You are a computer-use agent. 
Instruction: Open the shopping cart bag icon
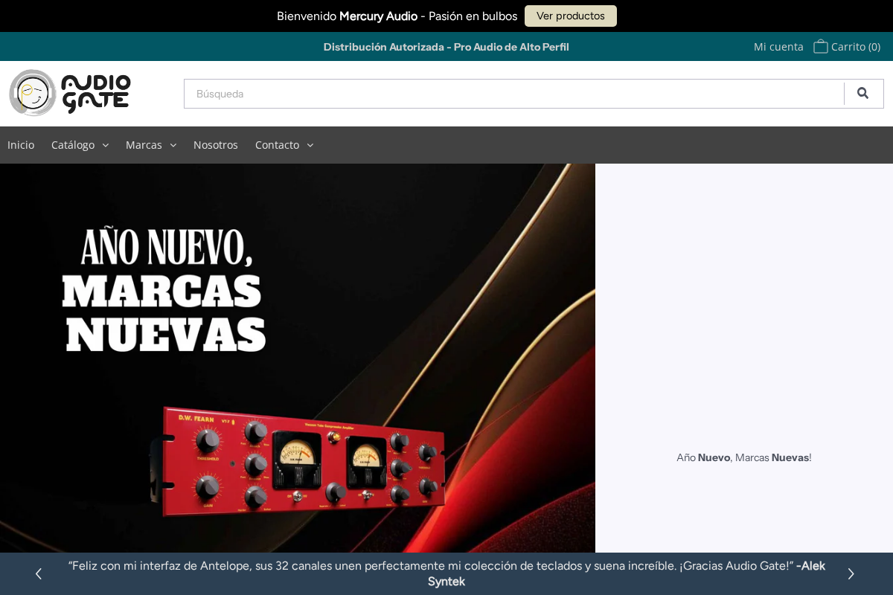(x=820, y=46)
